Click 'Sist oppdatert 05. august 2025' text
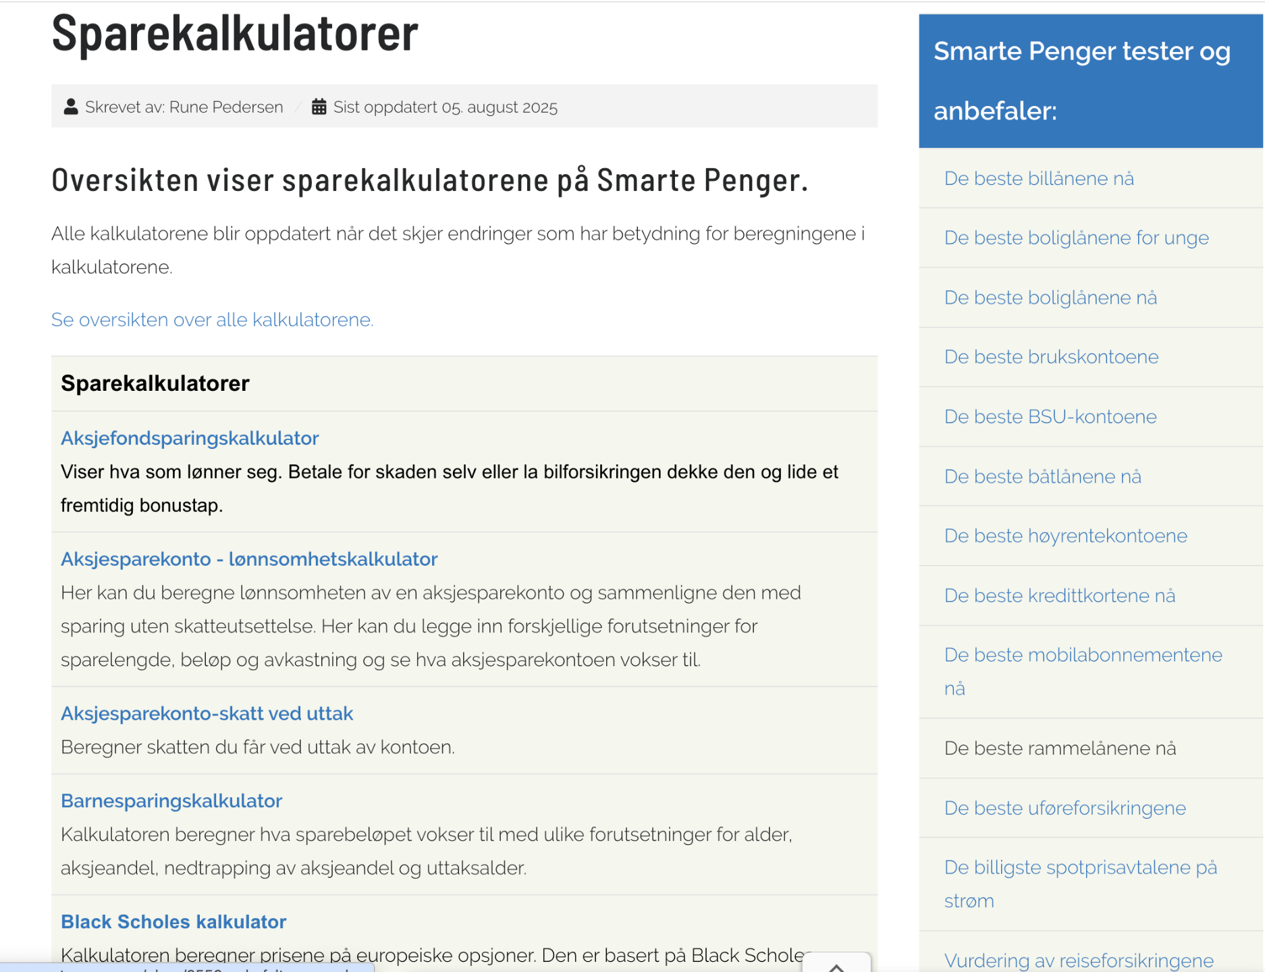The image size is (1265, 972). pyautogui.click(x=446, y=107)
